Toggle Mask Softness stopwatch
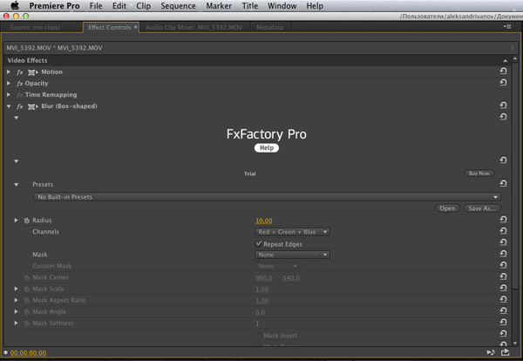Image resolution: width=523 pixels, height=361 pixels. 27,323
